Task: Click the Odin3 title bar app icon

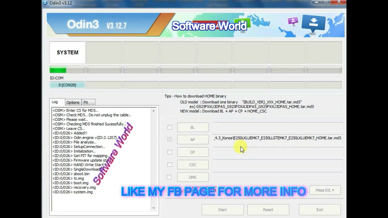Action: point(45,3)
